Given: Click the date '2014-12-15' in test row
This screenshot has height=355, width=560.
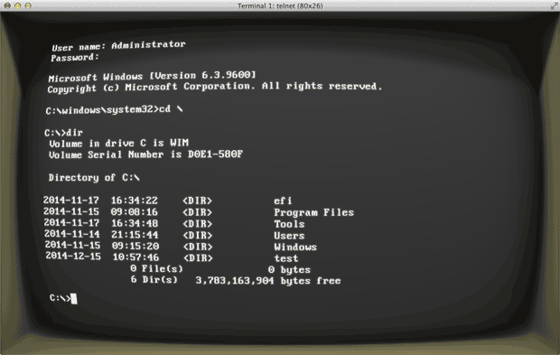Looking at the screenshot, I should (x=73, y=256).
